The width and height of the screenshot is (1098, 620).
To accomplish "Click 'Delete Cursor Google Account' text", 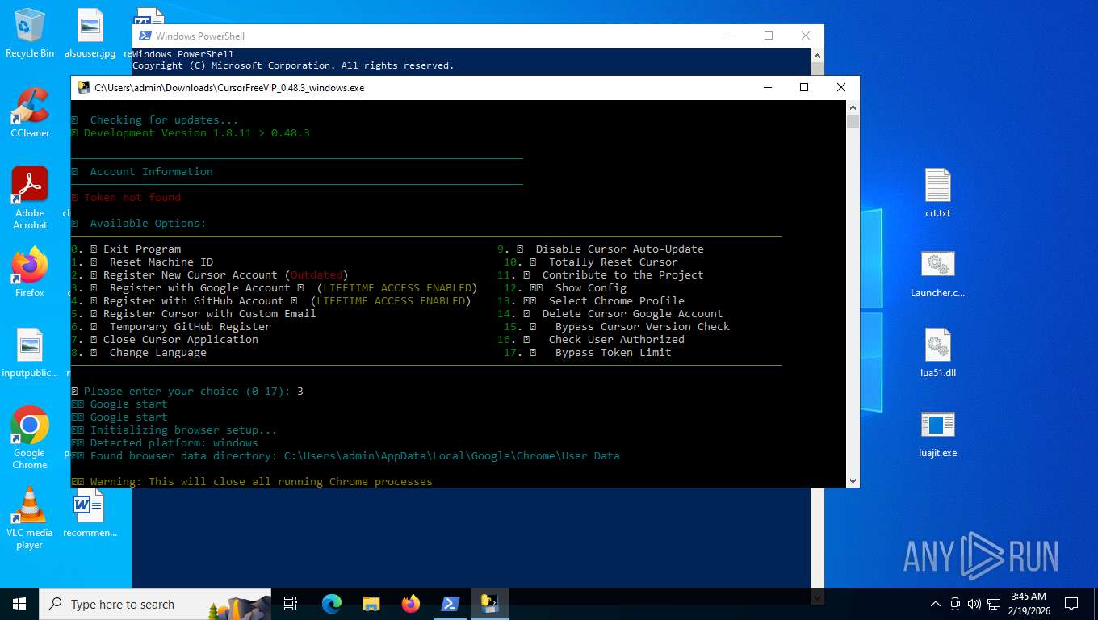I will (x=633, y=314).
